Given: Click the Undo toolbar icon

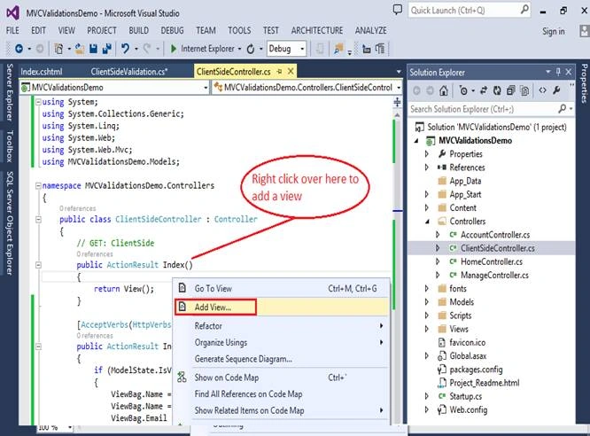Looking at the screenshot, I should (x=125, y=49).
